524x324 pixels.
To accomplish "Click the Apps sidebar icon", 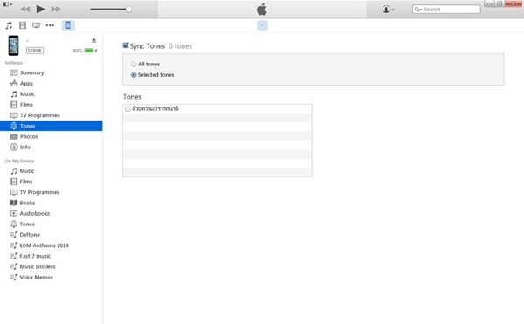I will [14, 83].
